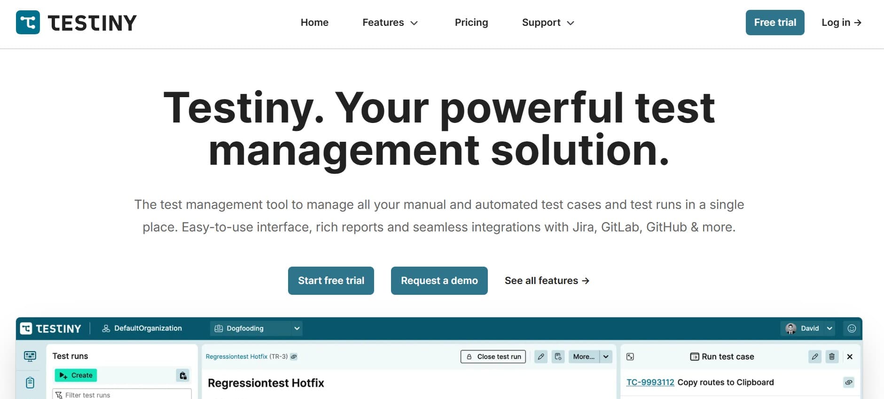884x399 pixels.
Task: Expand the arrow next to More...
Action: tap(606, 357)
